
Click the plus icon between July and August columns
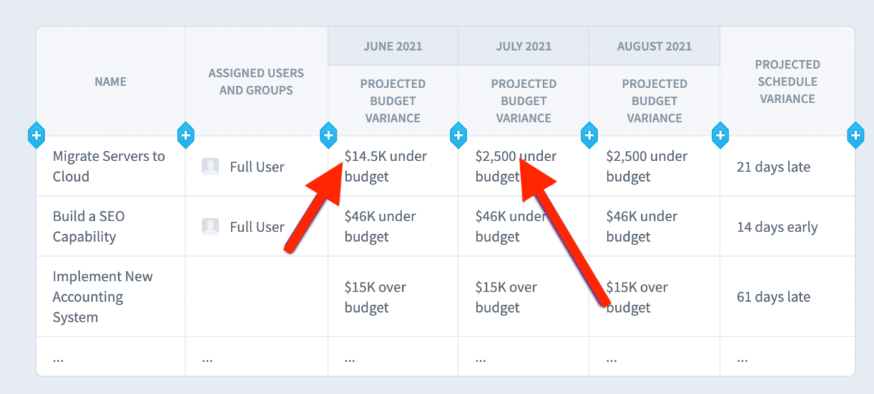coord(589,135)
